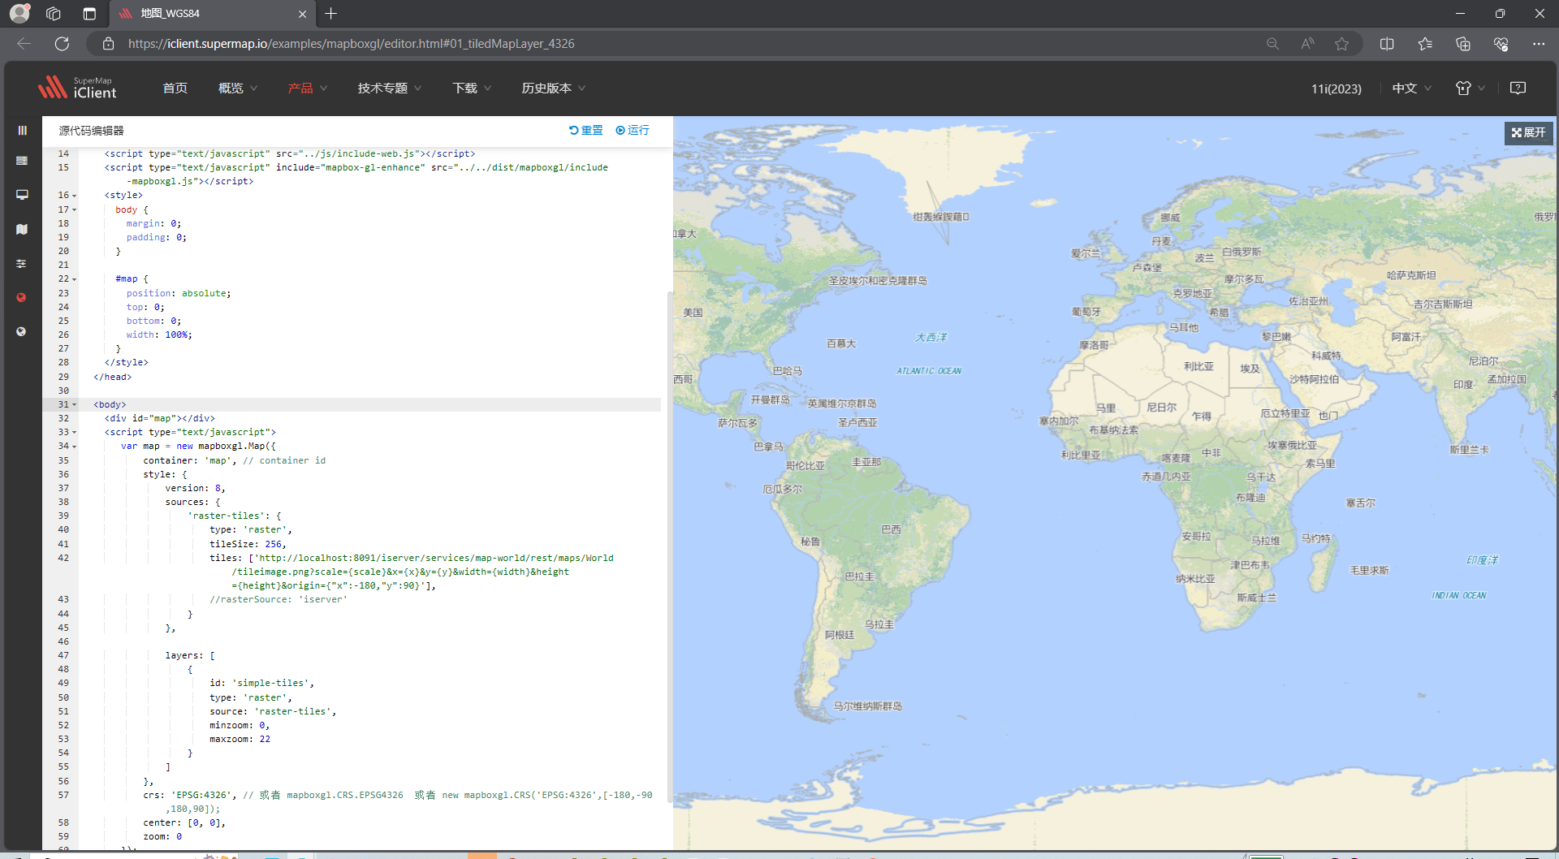Viewport: 1559px width, 859px height.
Task: Expand the 下载 menu
Action: [472, 88]
